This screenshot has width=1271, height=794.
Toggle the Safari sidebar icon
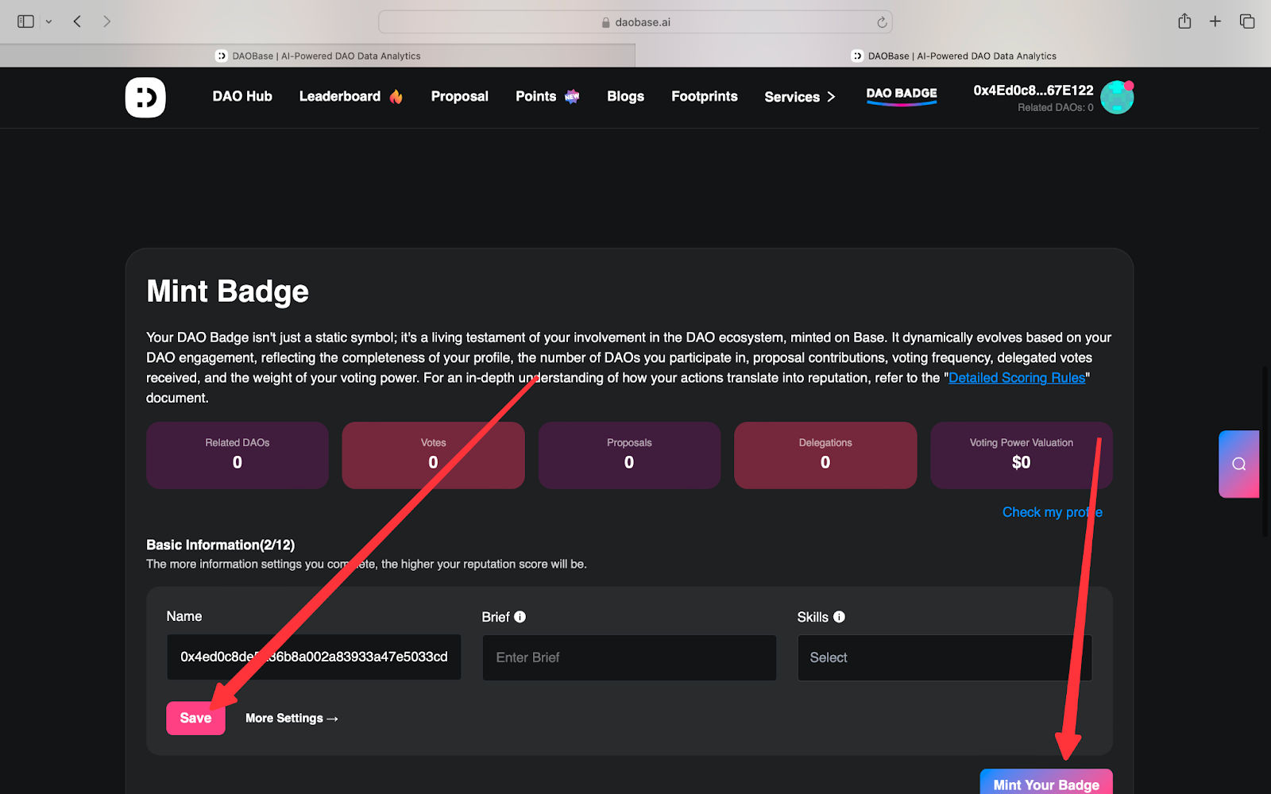(x=25, y=21)
